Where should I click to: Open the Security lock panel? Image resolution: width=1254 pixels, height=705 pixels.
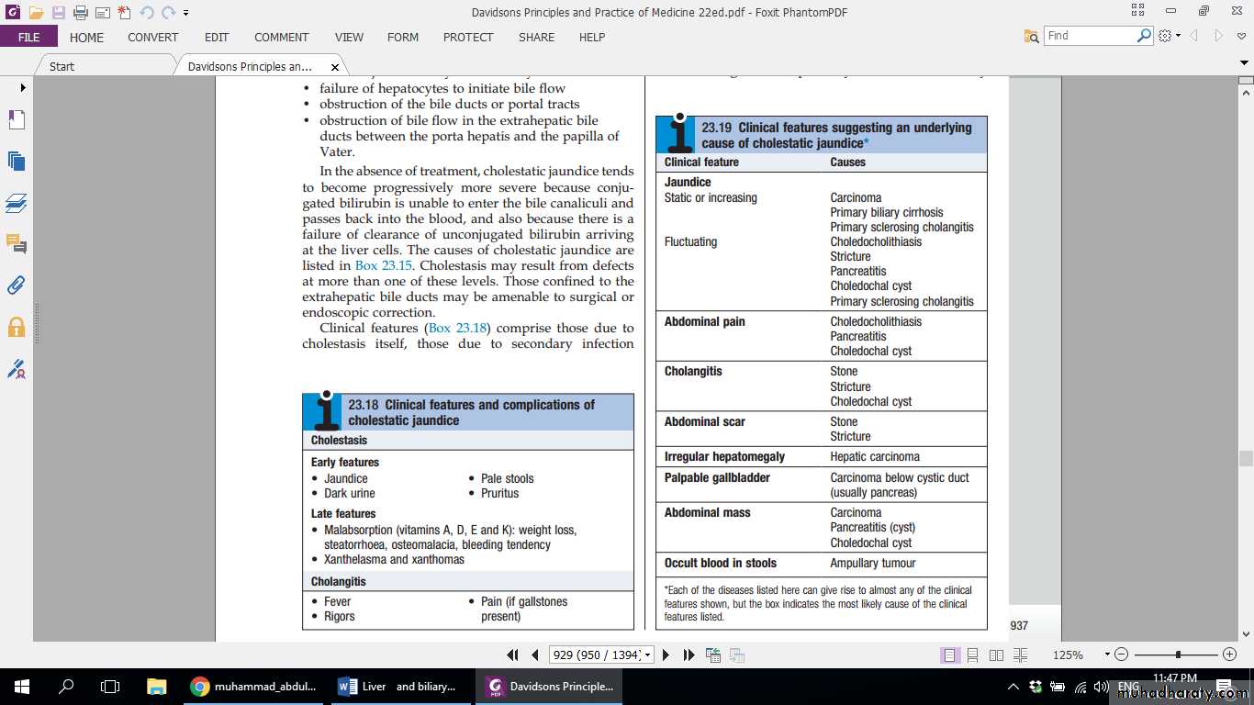tap(17, 327)
